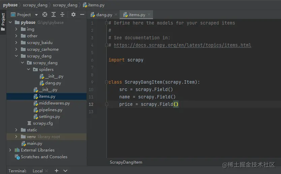Expand the static folder
This screenshot has width=281, height=174.
click(x=16, y=130)
